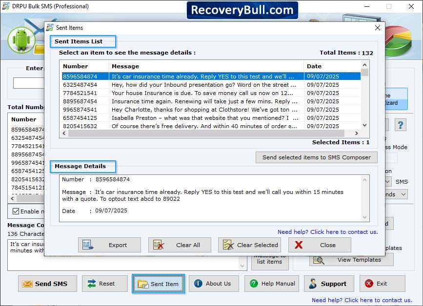423x306 pixels.
Task: Open the dropdown left of the SMS label
Action: point(388,182)
